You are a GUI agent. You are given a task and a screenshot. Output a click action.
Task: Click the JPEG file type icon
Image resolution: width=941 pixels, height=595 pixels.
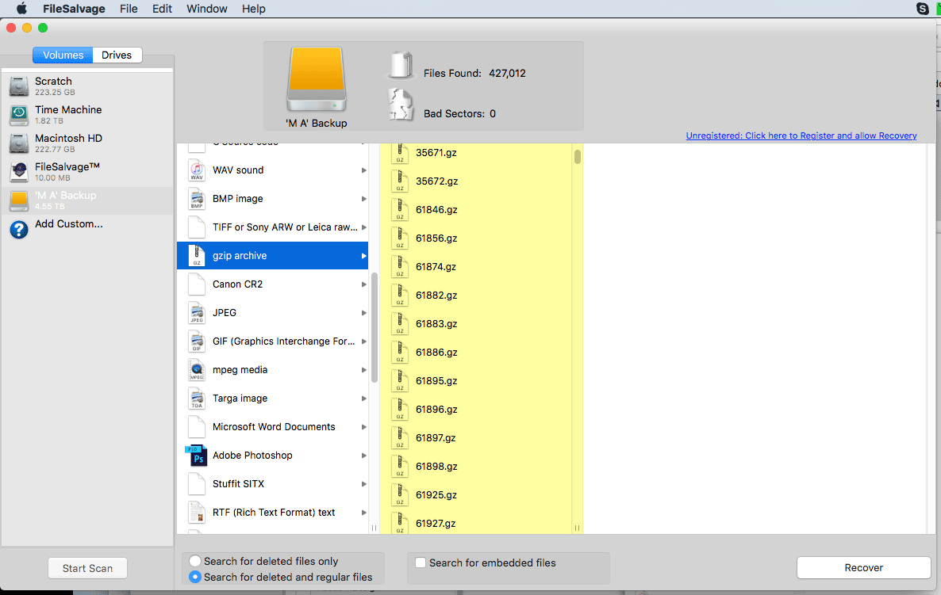[x=197, y=313]
